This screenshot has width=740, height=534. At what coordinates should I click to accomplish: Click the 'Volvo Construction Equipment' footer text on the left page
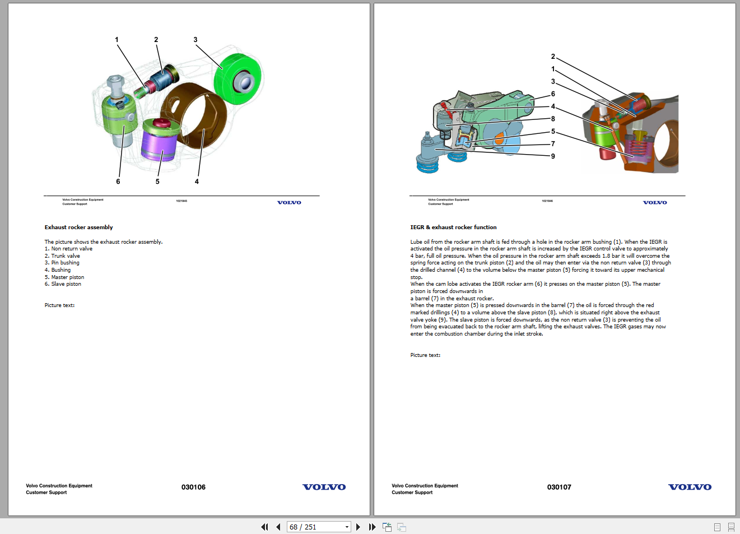pos(59,486)
